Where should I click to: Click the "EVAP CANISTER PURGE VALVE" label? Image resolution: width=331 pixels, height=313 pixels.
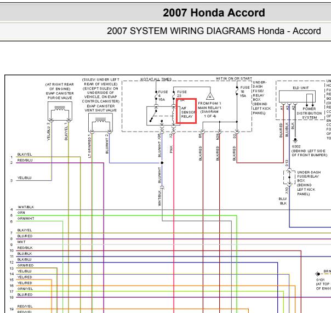click(60, 95)
